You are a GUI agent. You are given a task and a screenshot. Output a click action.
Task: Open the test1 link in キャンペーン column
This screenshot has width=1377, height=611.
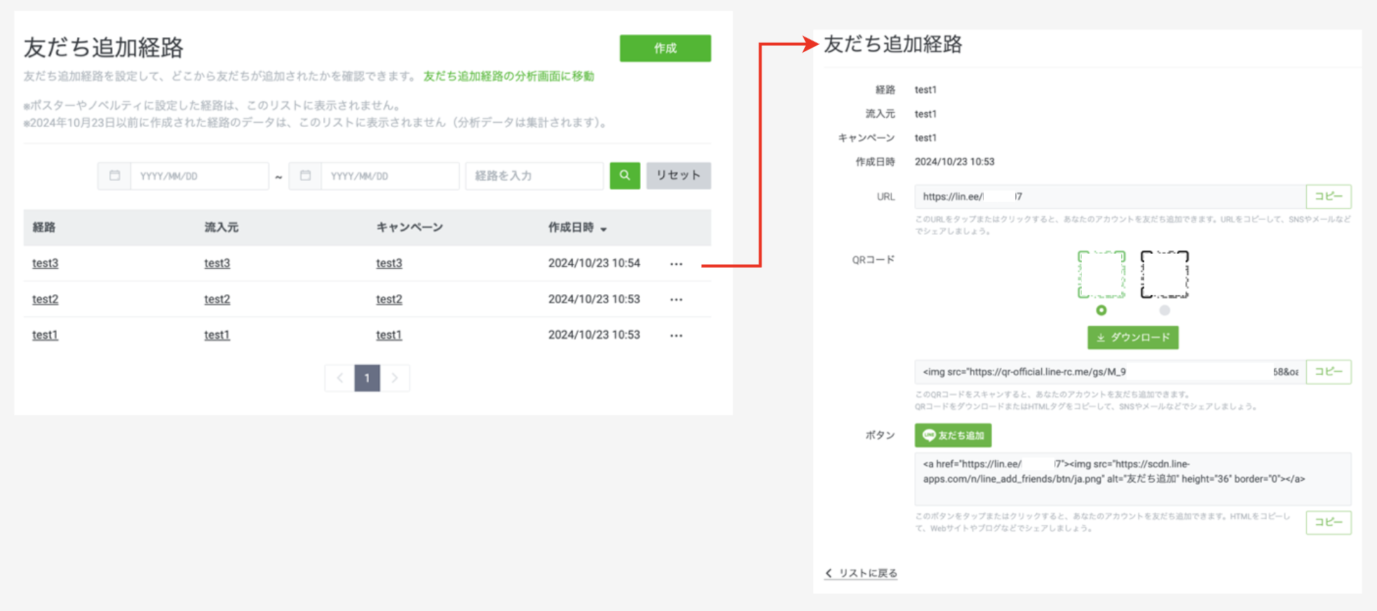click(x=388, y=335)
